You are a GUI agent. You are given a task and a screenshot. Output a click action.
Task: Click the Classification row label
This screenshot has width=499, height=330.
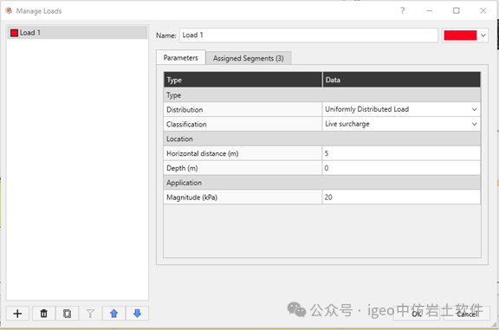click(186, 125)
